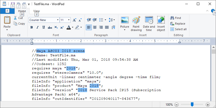
Task: Click the vertical scrollbar up arrow
Action: [x=213, y=47]
